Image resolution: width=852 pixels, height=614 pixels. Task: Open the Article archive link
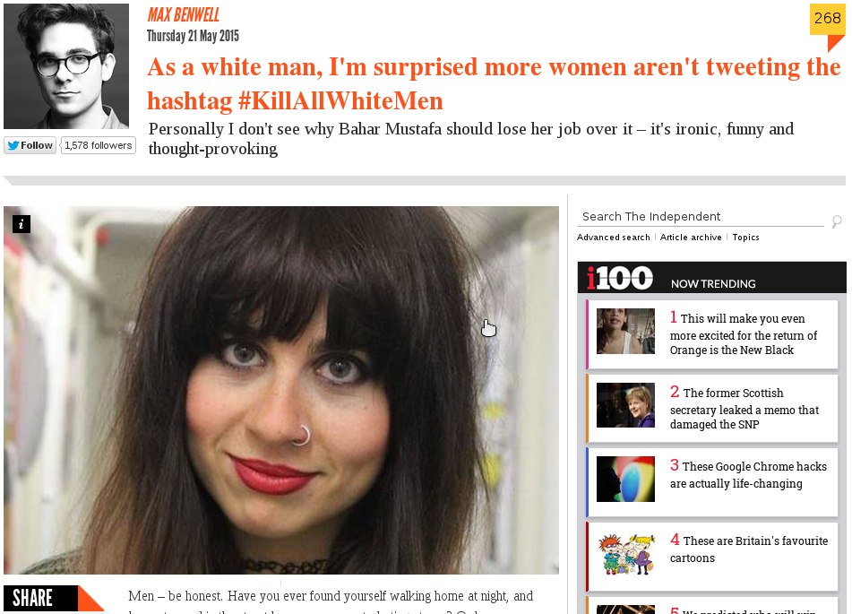pos(691,238)
